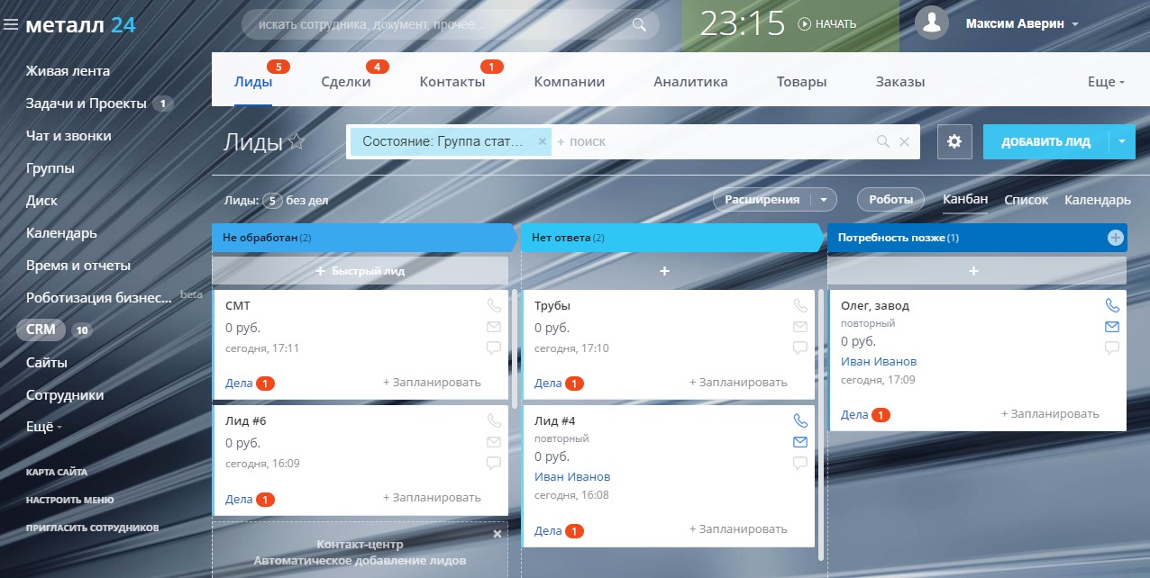Email Олег, завод via envelope icon
Screen dimensions: 1150x578
[1112, 327]
